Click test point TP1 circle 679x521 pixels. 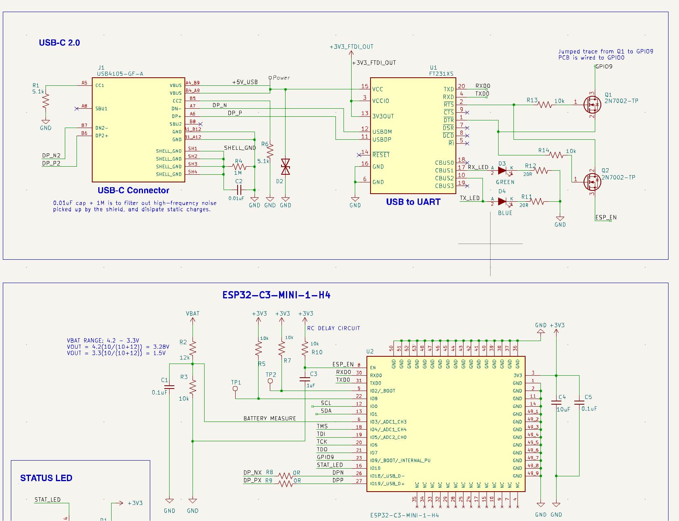click(235, 389)
